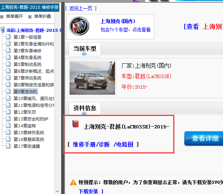Click the orange warning triangle icon
This screenshot has height=194, width=223.
click(x=73, y=182)
